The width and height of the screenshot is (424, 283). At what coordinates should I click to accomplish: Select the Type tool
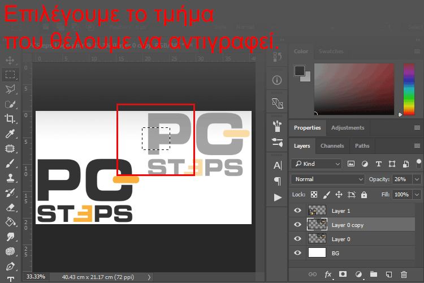10,279
